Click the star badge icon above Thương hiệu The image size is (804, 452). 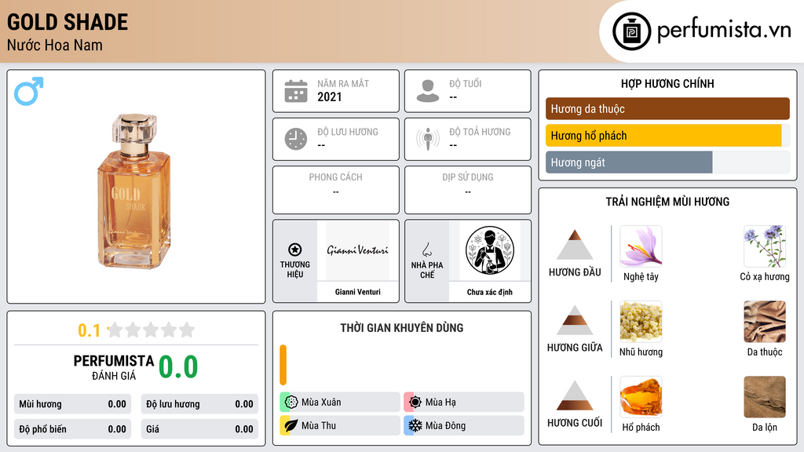pyautogui.click(x=295, y=250)
